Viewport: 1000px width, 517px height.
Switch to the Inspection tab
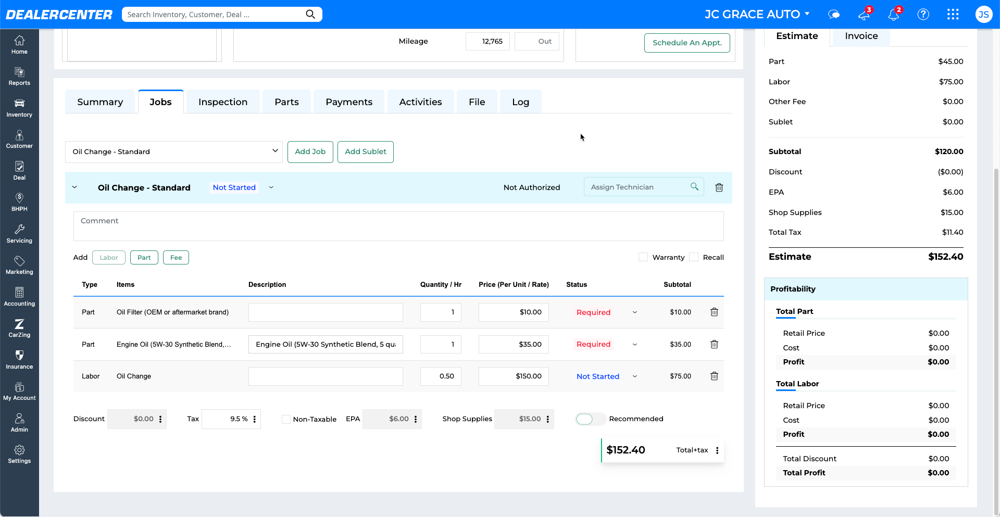pos(223,102)
